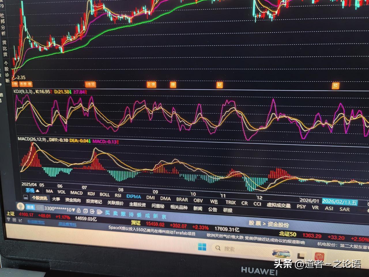This screenshot has width=369, height=277.
Task: Select the SAR indicator
Action: (x=344, y=209)
